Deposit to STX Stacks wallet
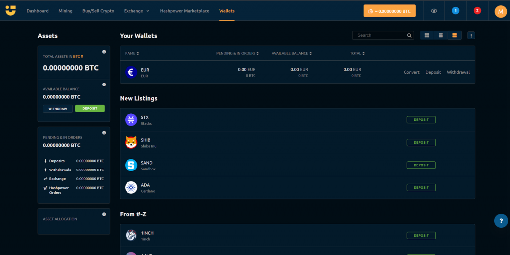 (421, 120)
